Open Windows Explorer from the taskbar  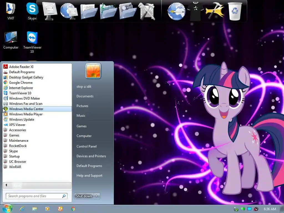(x=35, y=209)
